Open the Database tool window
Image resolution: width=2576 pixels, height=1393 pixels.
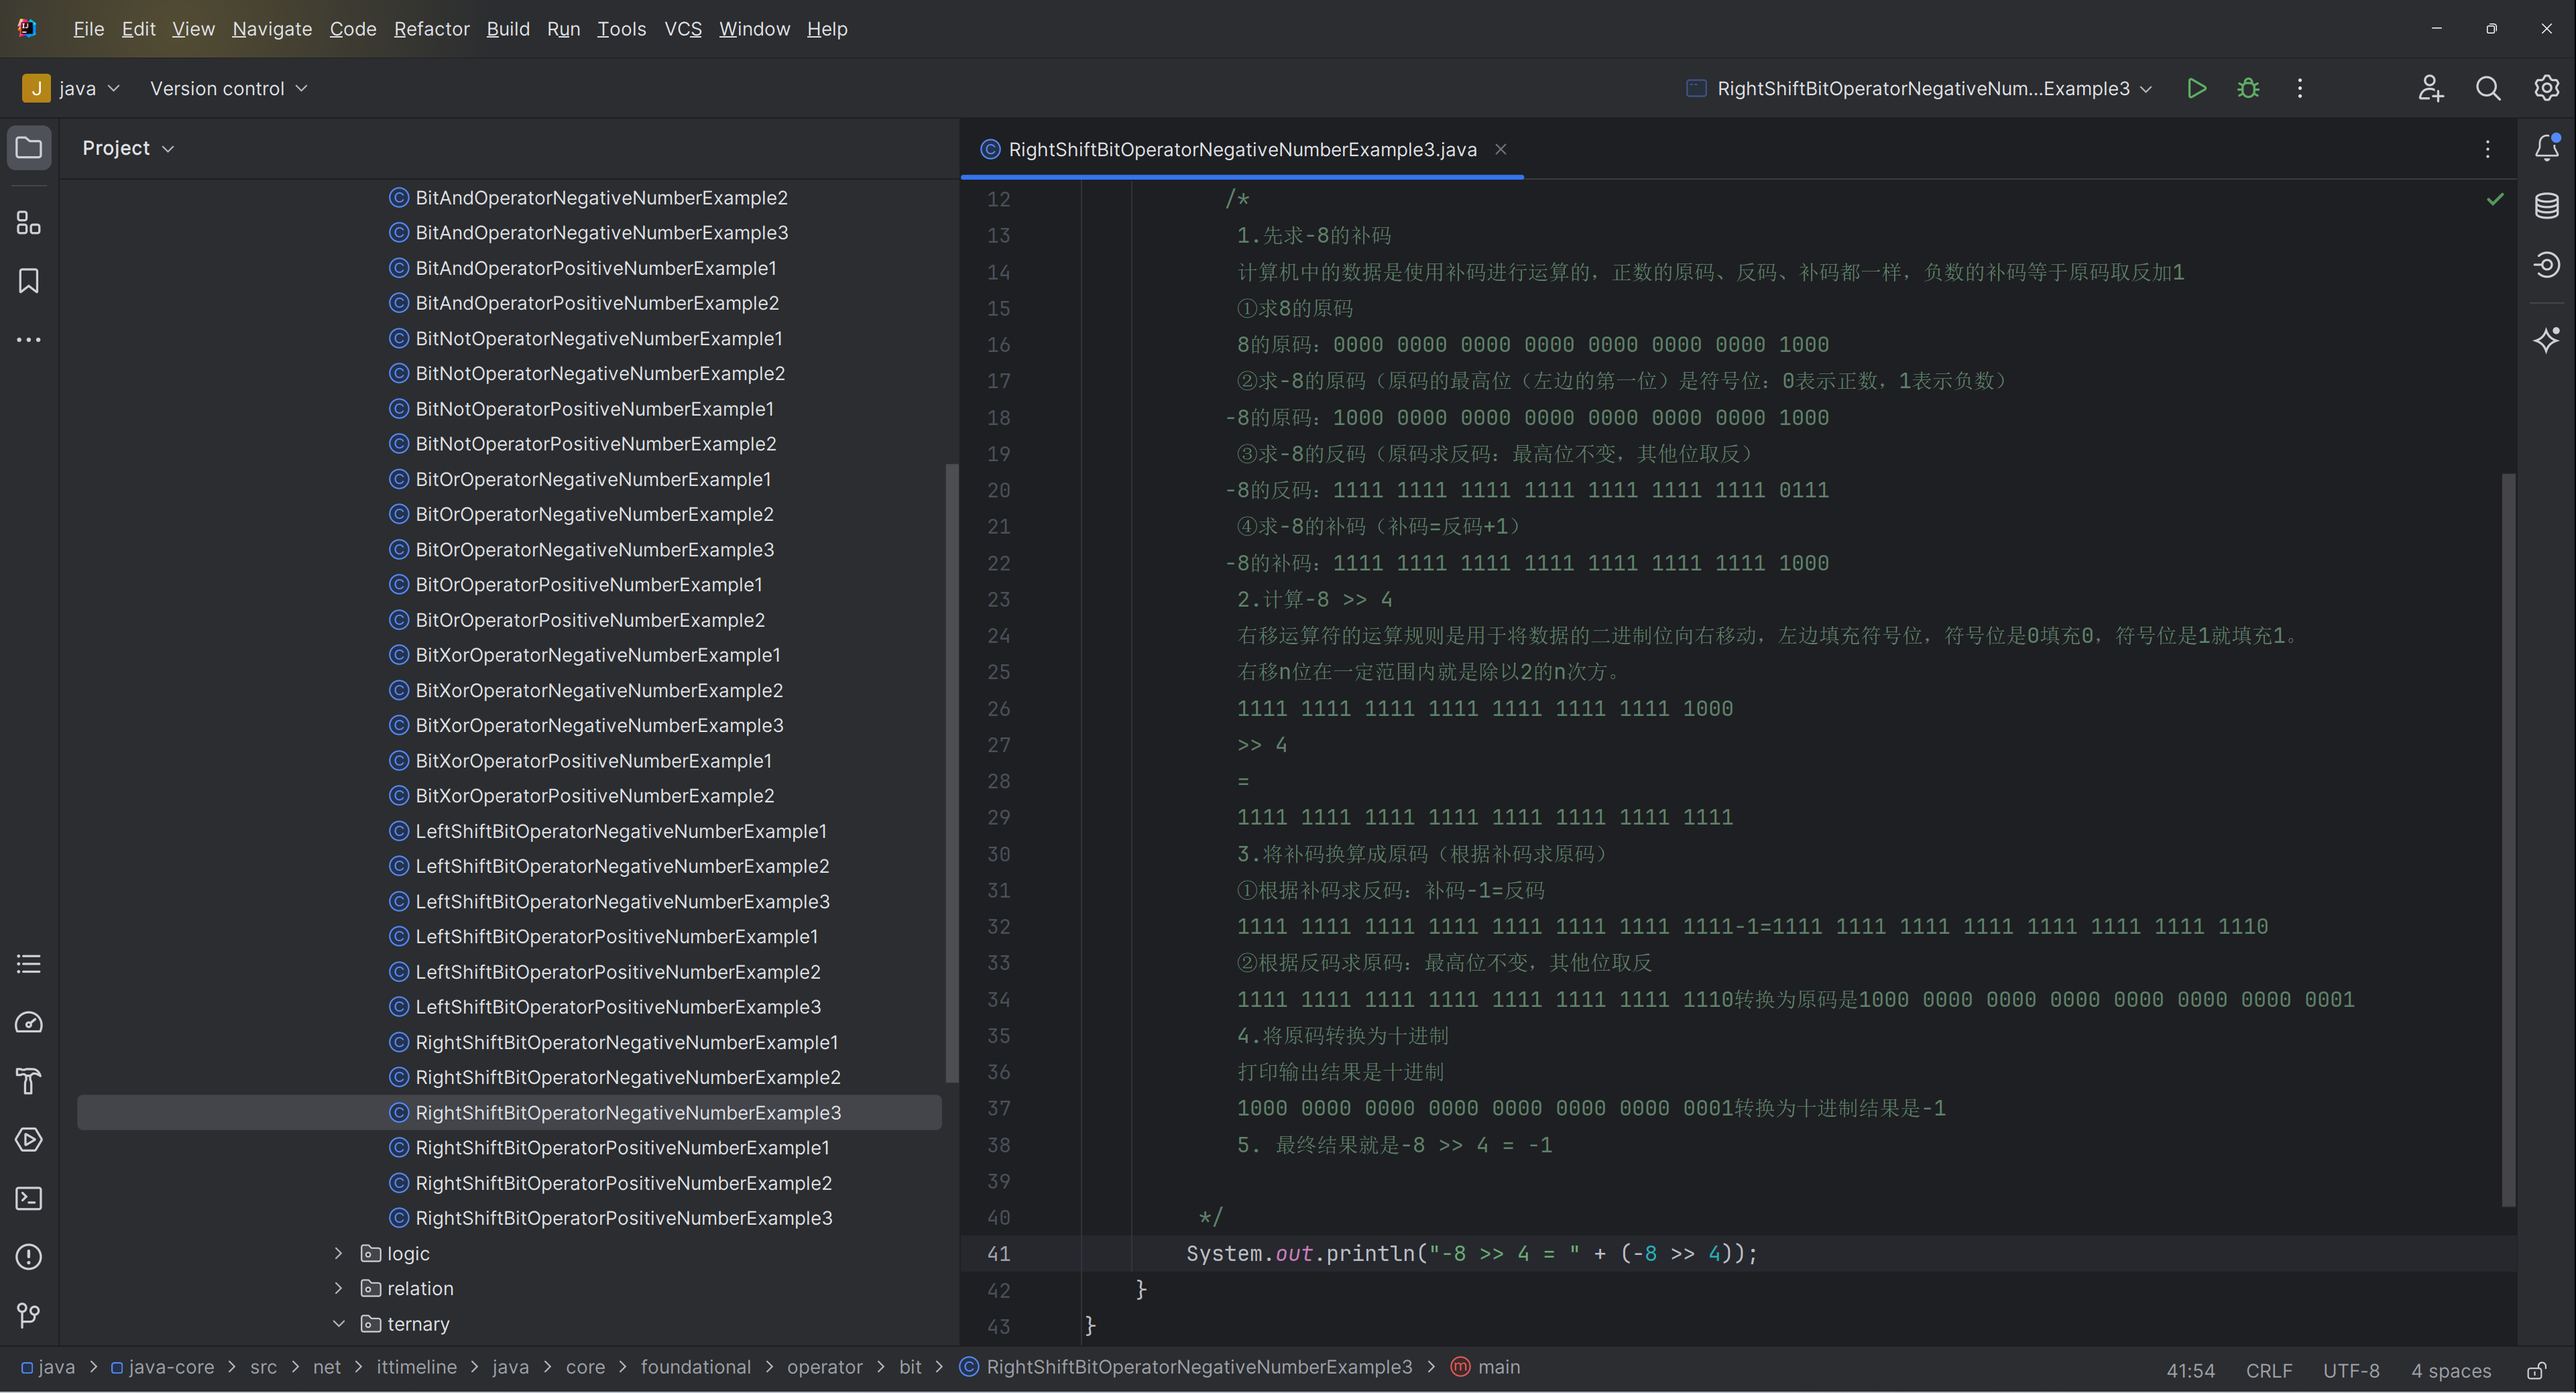click(x=2546, y=206)
